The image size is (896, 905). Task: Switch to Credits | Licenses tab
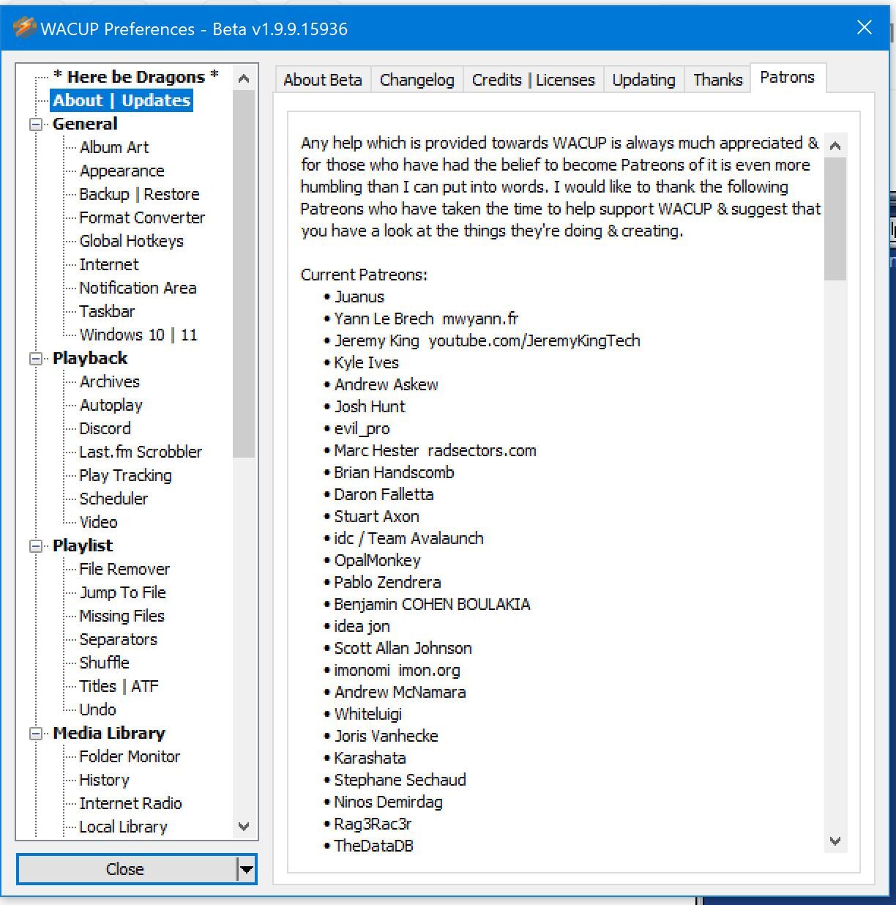point(534,80)
